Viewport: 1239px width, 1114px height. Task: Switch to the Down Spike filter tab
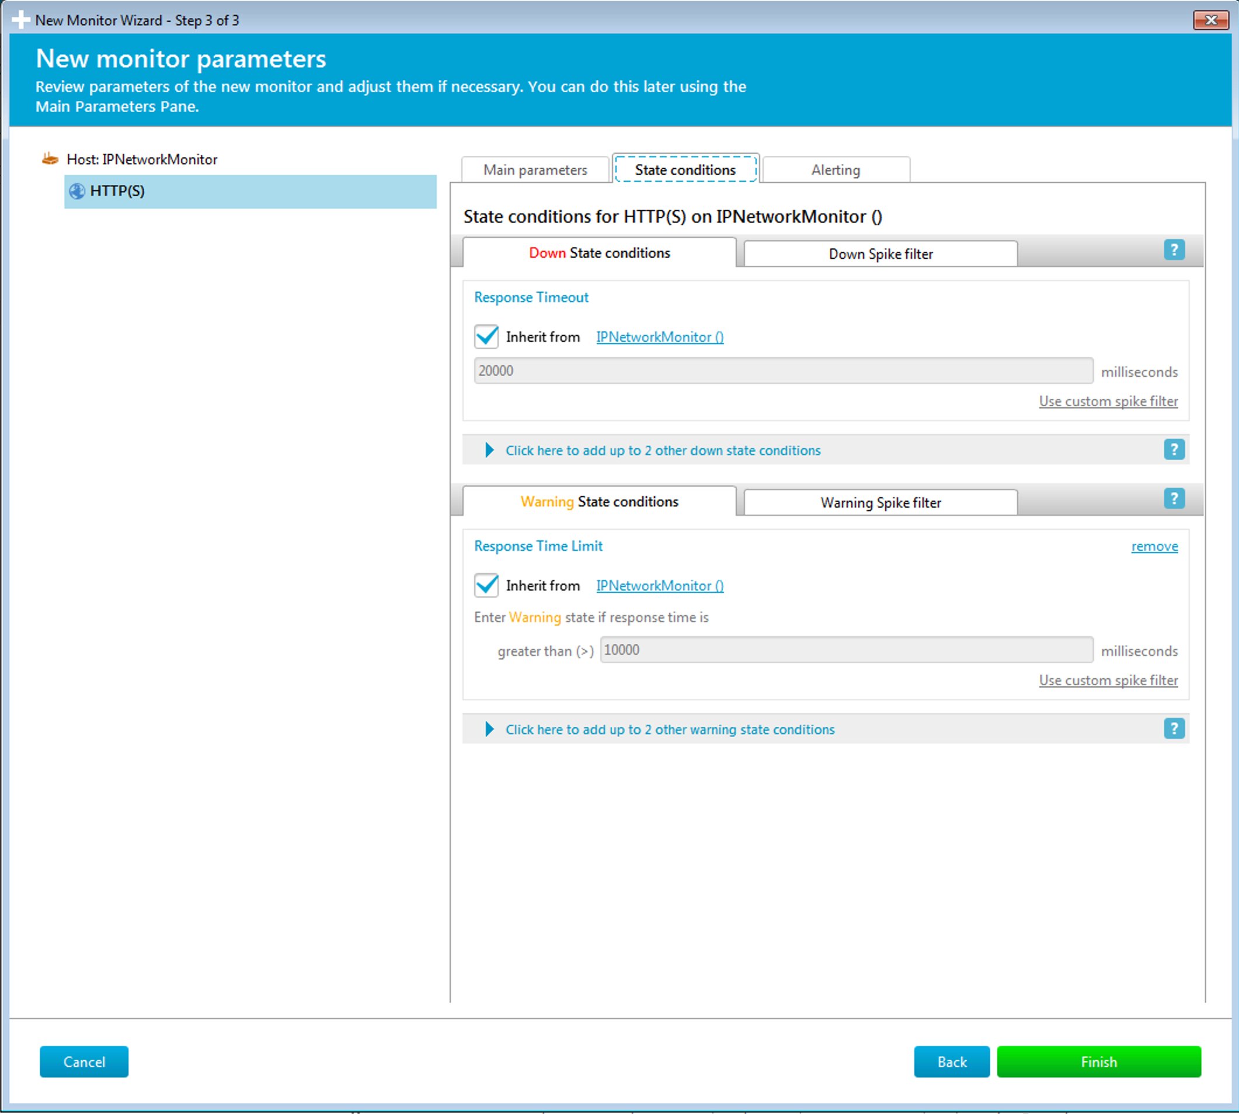(880, 254)
